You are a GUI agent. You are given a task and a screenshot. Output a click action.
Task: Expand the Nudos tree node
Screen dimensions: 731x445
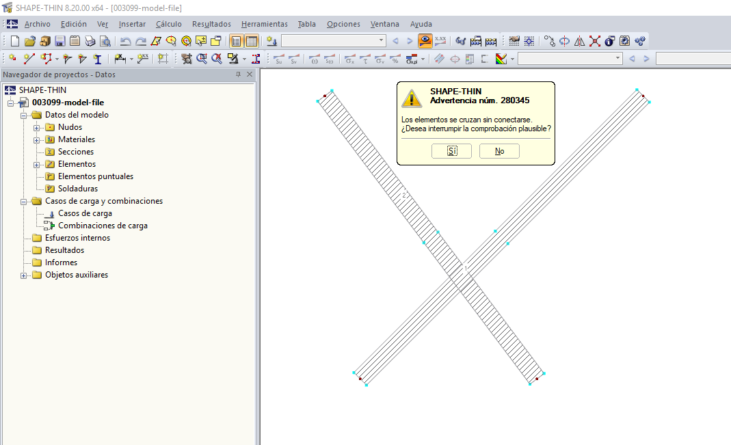(x=36, y=128)
